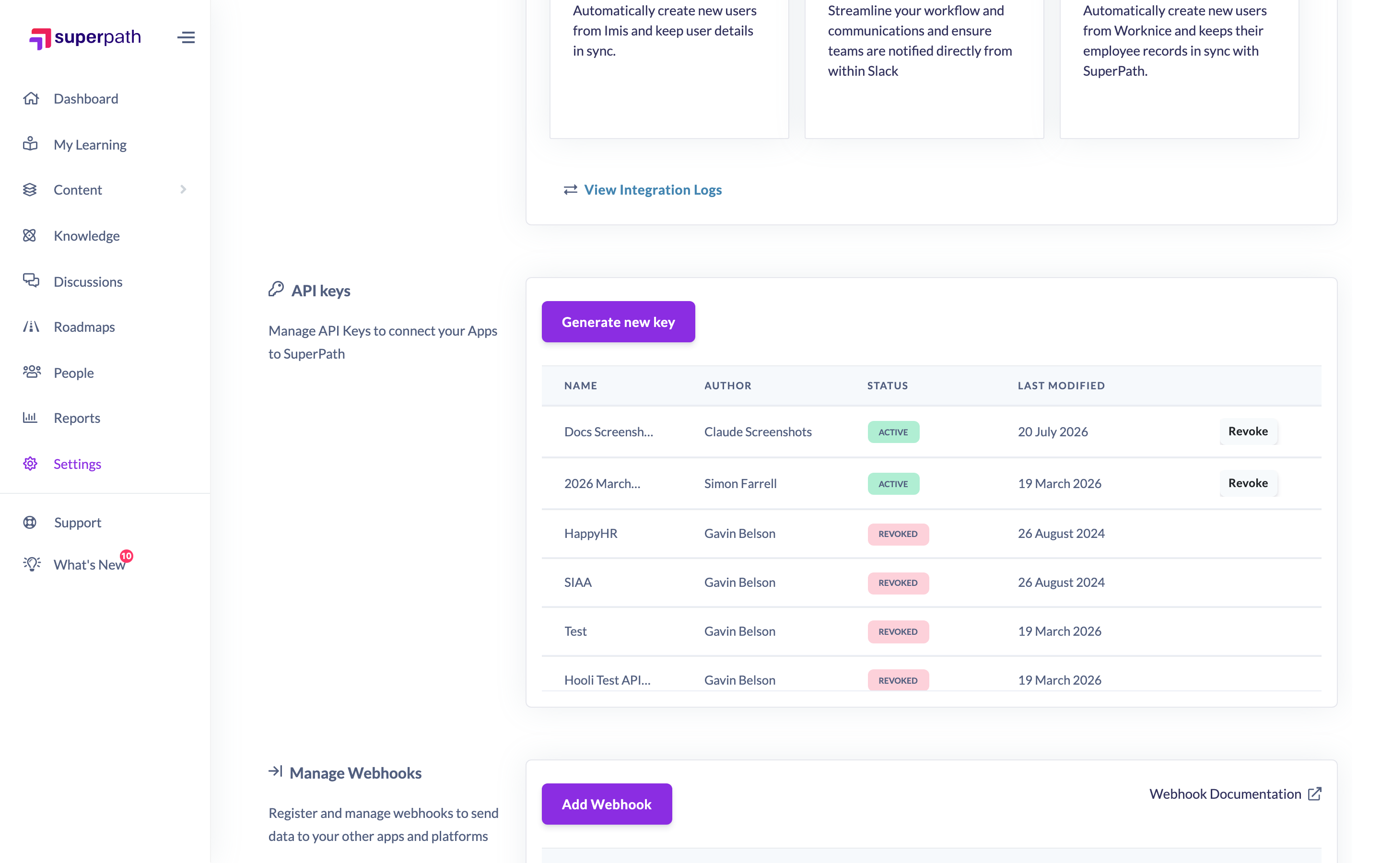Open external link icon beside Webhook Documentation
Viewport: 1381px width, 863px height.
[x=1315, y=793]
